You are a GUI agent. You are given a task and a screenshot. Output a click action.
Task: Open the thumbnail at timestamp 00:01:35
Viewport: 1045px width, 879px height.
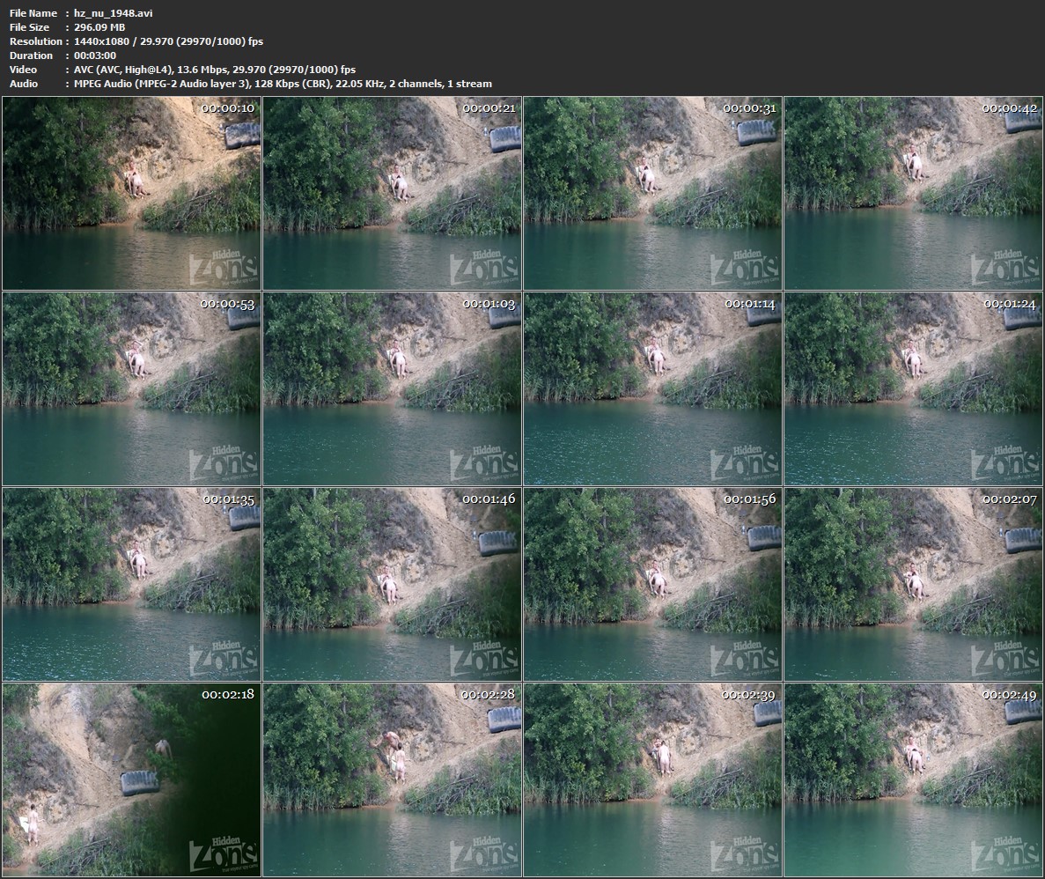(x=132, y=584)
